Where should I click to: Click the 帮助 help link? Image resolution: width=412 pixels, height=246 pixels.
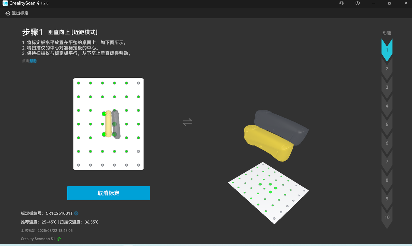33,61
